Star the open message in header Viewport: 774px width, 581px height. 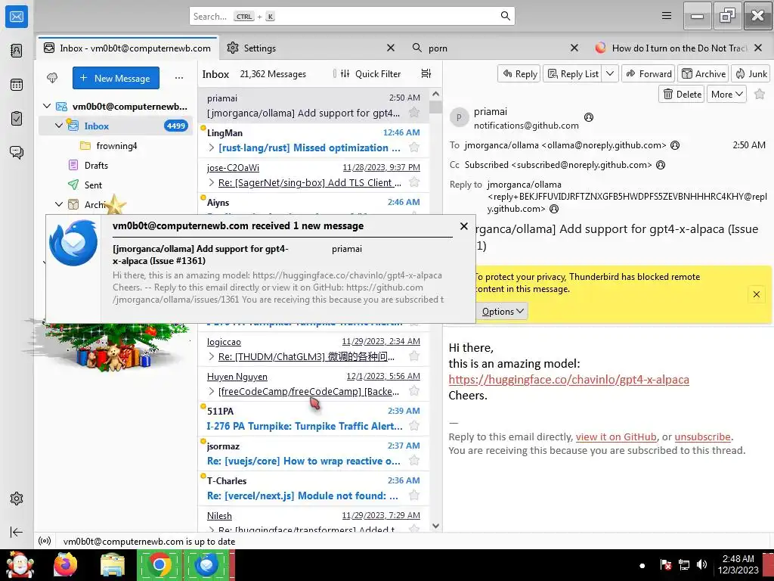[760, 94]
